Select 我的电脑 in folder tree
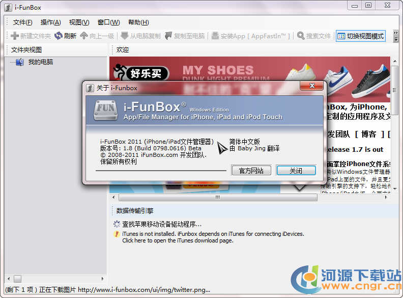This screenshot has width=403, height=298. pos(41,62)
